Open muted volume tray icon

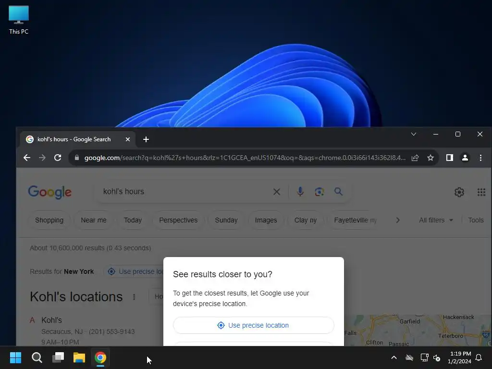[436, 357]
